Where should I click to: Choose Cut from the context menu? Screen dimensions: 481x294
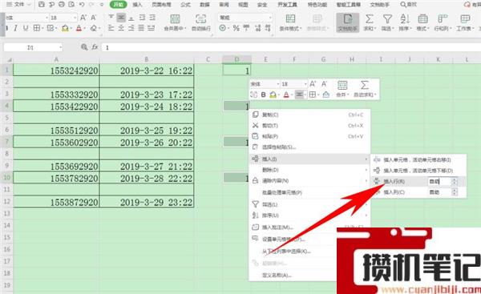(x=309, y=126)
